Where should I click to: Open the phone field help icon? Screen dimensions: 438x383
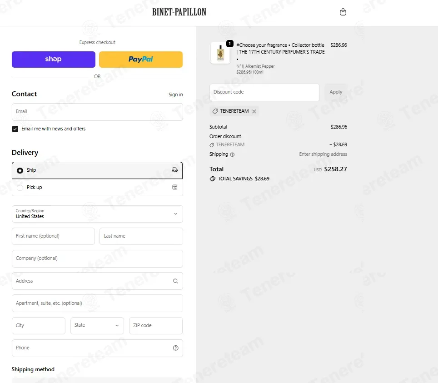click(175, 348)
